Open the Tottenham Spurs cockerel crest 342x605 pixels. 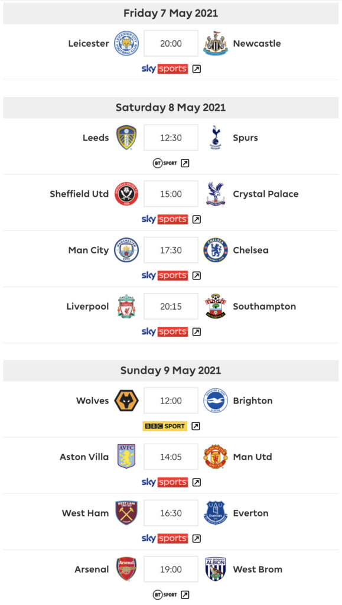pyautogui.click(x=216, y=138)
